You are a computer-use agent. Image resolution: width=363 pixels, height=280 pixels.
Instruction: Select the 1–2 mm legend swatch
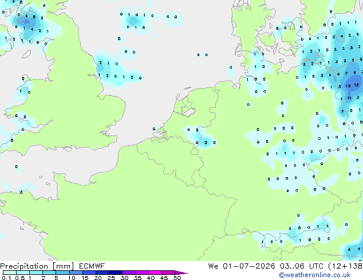point(36,273)
